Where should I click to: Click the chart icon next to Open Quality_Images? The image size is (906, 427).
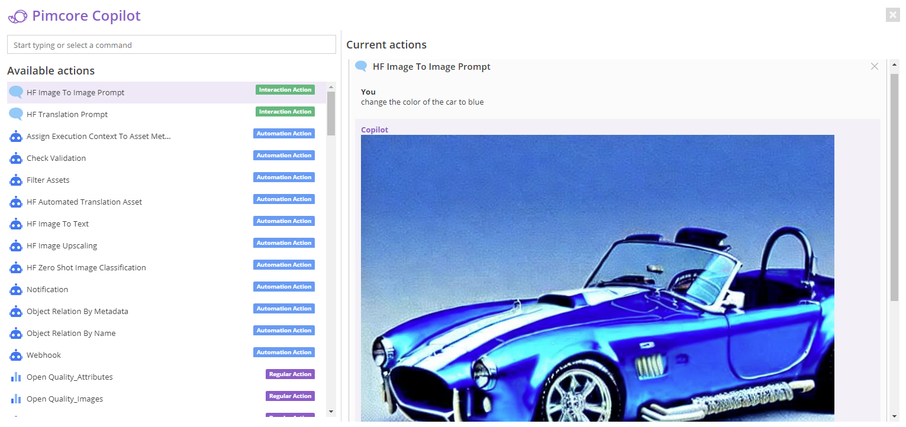coord(15,399)
